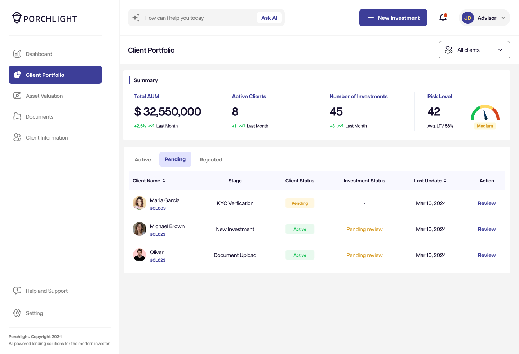Click the Asset Valuation camera icon

click(17, 96)
